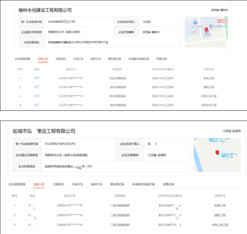Click person name link in 榆林 建筑工程 row
This screenshot has width=247, height=234.
pos(37,87)
